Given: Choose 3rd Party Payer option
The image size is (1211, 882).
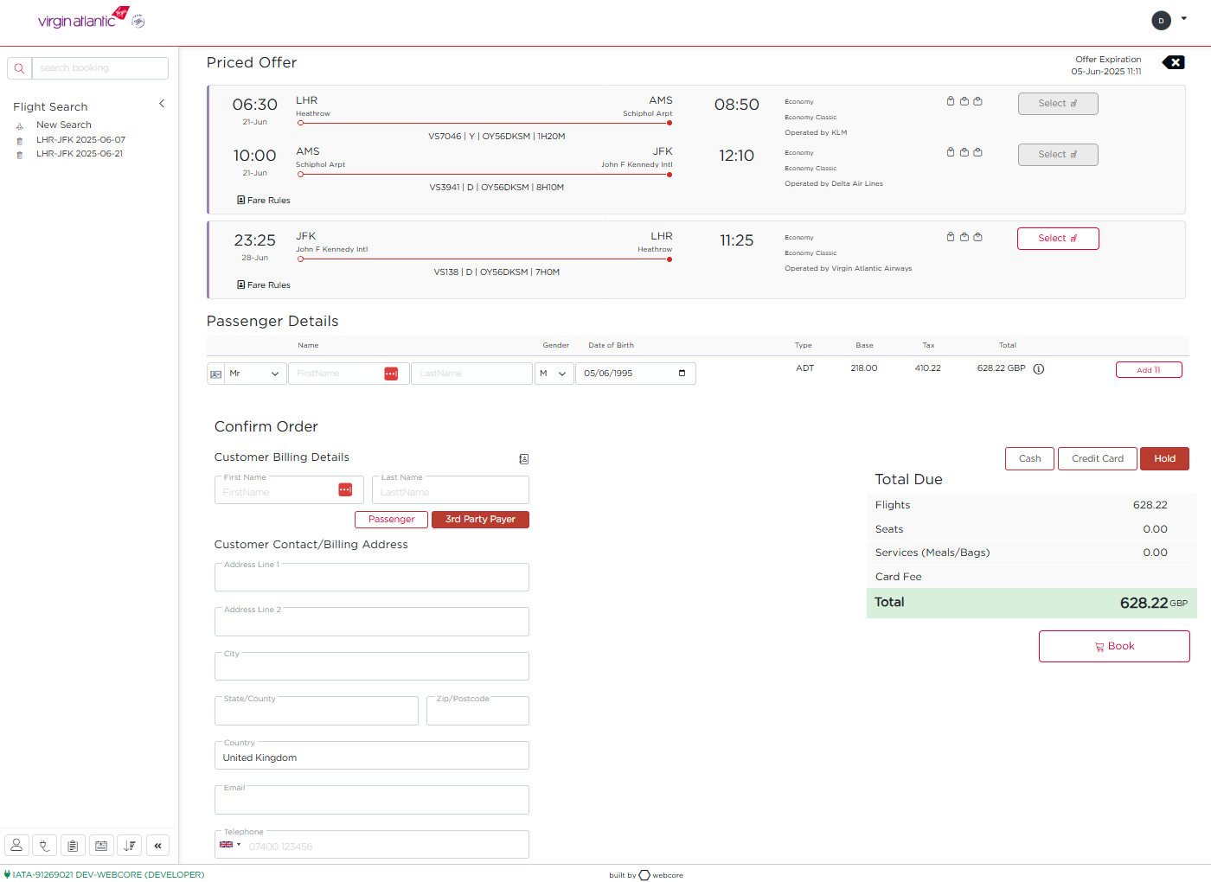Looking at the screenshot, I should (480, 520).
